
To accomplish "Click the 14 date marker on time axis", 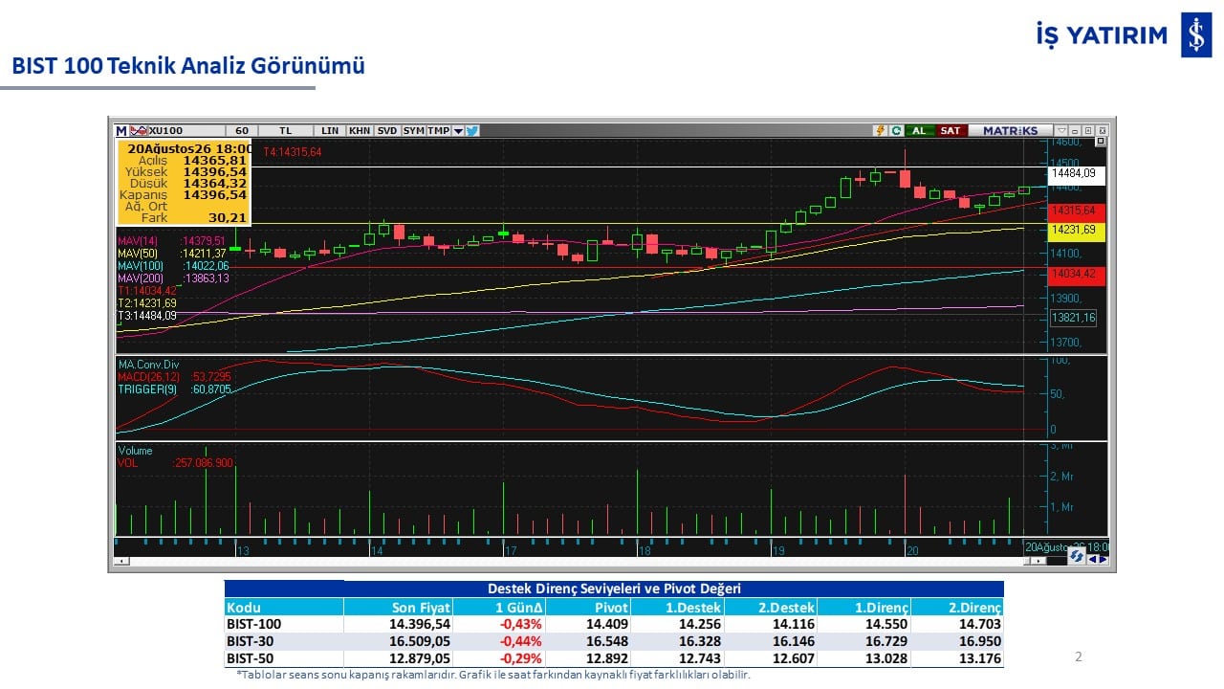I will 377,551.
